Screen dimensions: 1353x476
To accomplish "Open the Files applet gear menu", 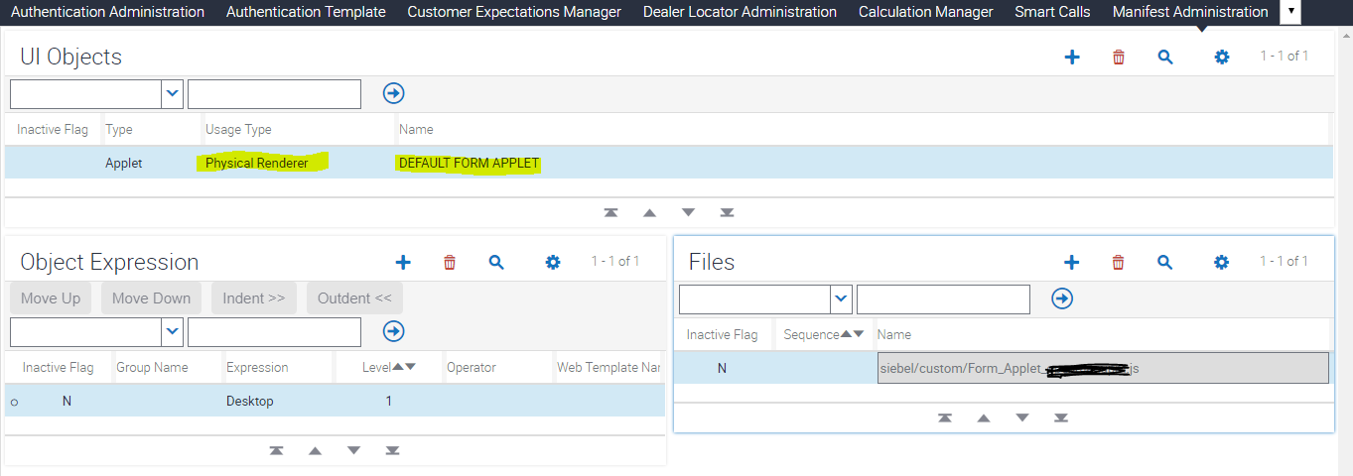I will (x=1222, y=263).
